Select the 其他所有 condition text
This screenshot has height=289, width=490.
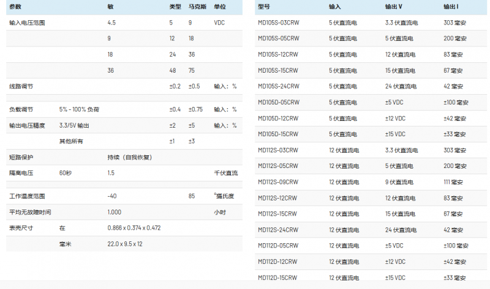[x=71, y=141]
